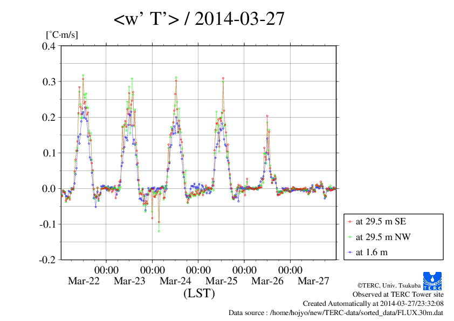The image size is (454, 321).
Task: Click the green legend marker for 29.5 m NW
Action: point(350,237)
